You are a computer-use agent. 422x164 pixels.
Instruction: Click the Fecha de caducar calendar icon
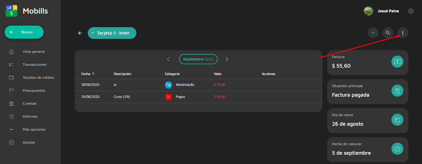[x=397, y=149]
